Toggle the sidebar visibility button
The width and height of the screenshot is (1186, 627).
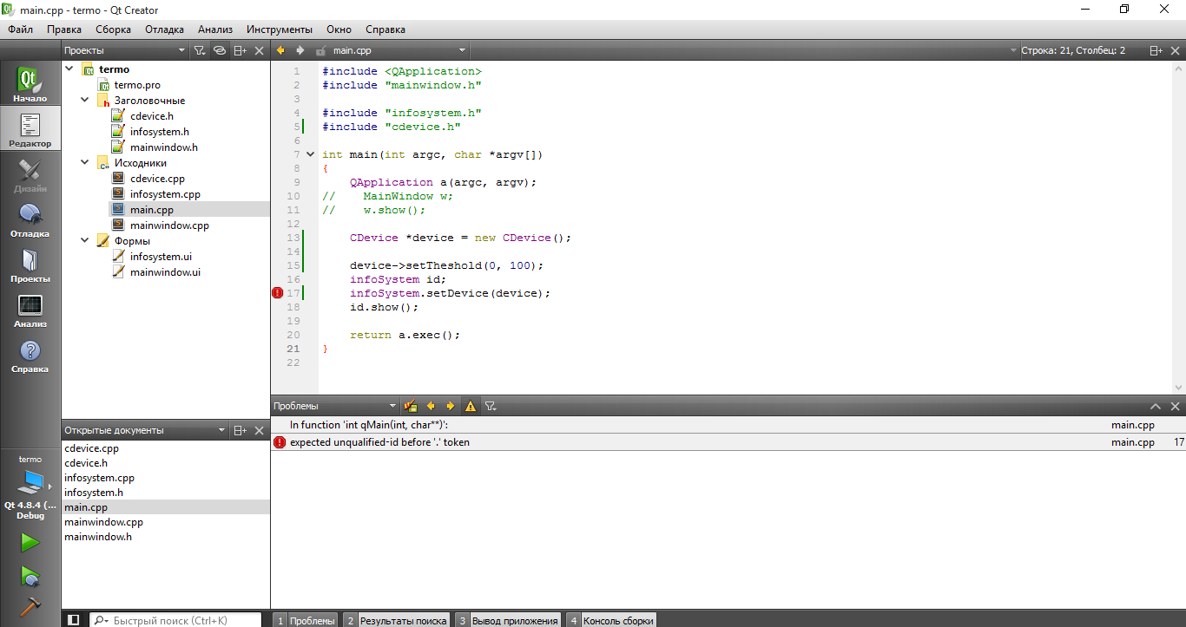74,620
